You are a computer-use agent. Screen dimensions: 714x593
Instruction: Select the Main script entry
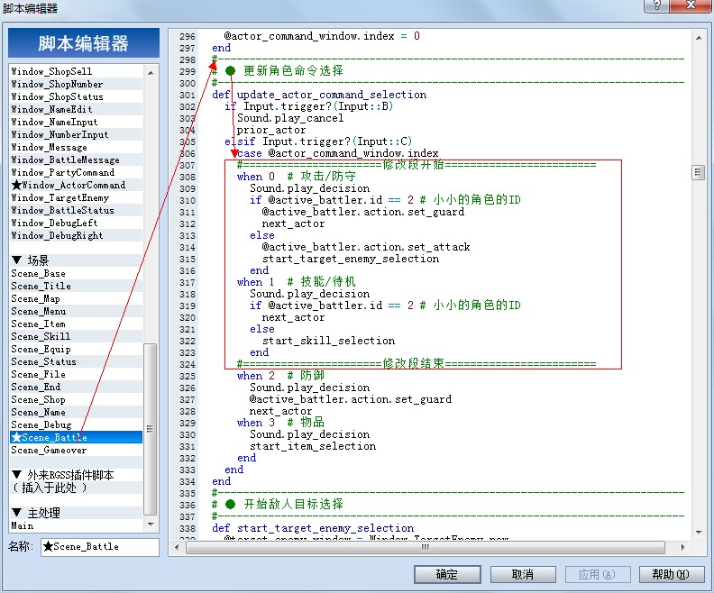point(76,525)
